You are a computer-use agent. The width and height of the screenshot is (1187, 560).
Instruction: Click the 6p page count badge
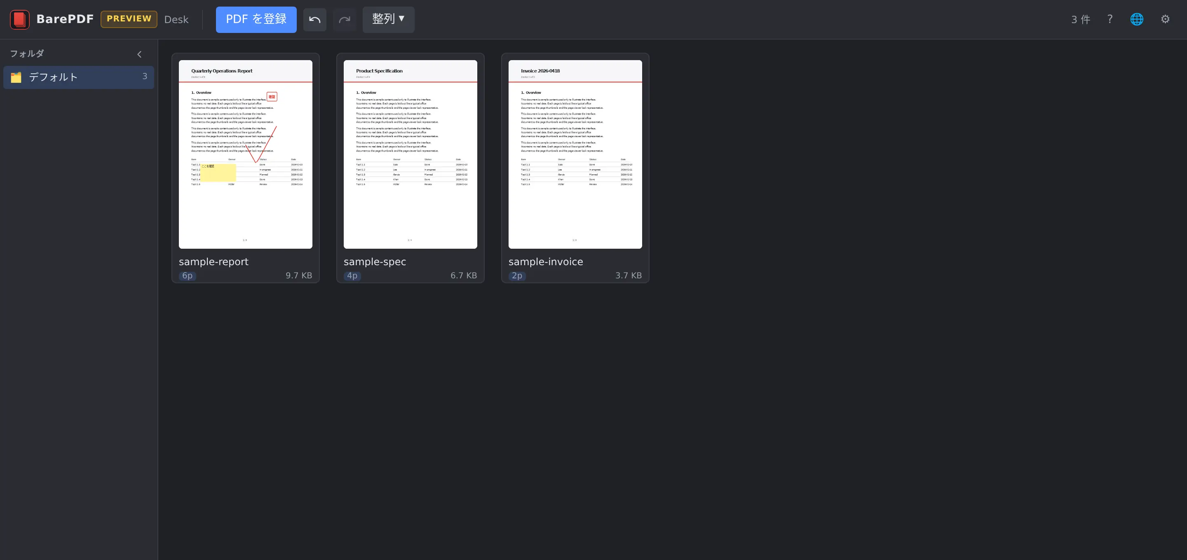[x=187, y=276]
